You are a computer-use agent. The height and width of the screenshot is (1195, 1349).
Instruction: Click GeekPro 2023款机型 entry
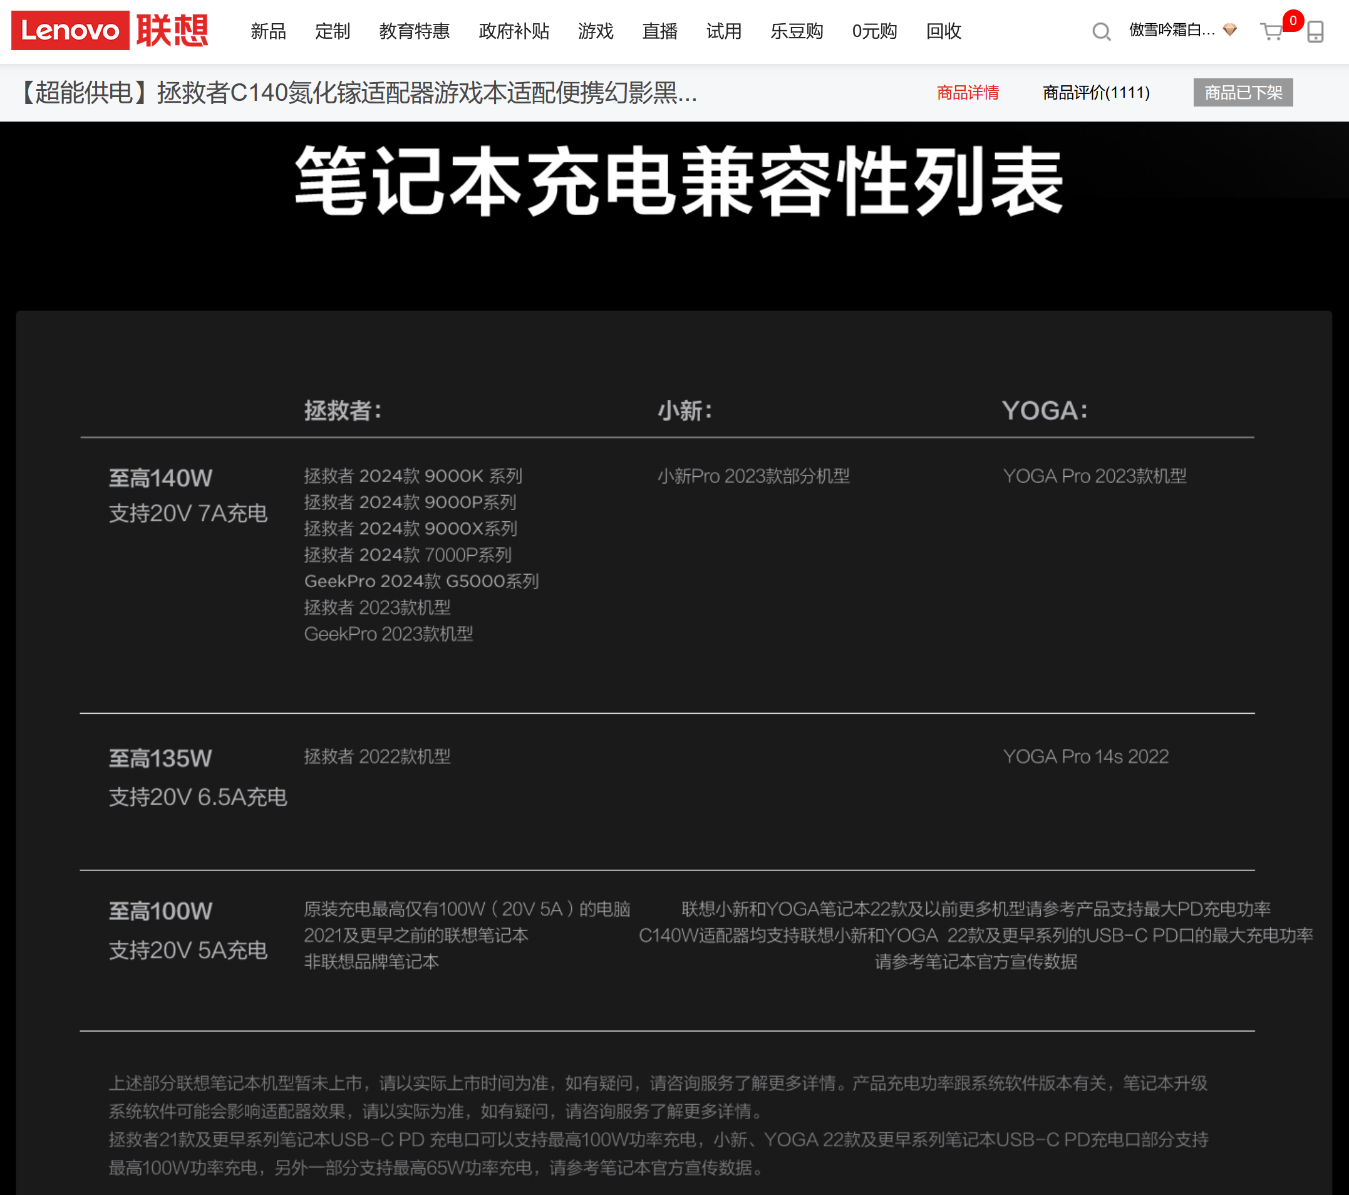coord(388,634)
